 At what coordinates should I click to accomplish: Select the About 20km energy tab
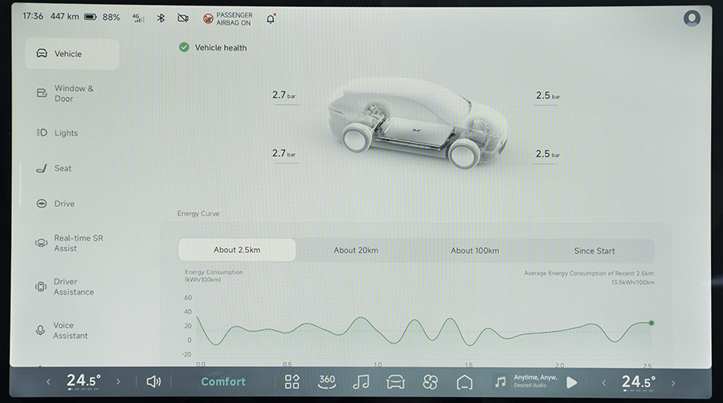pyautogui.click(x=356, y=250)
